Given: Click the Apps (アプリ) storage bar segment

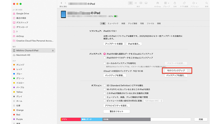Looking at the screenshot, I should 71,119.
